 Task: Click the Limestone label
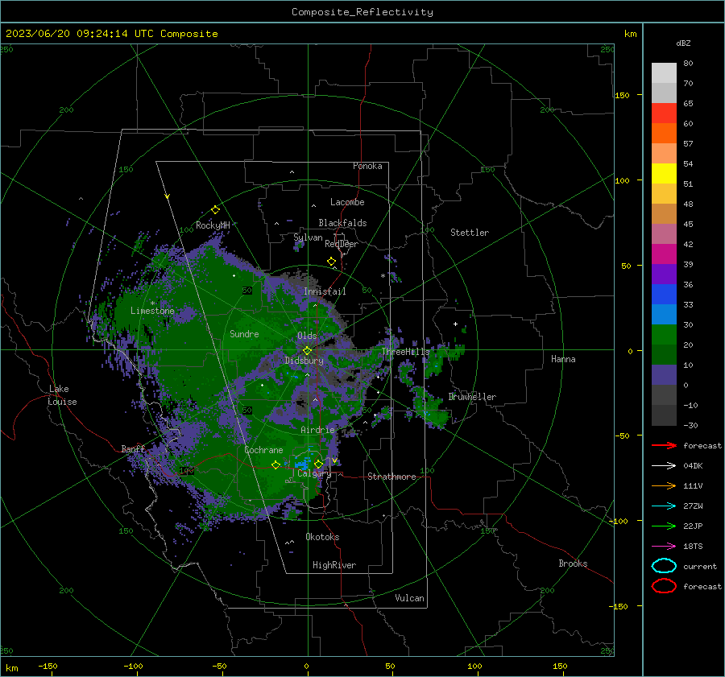point(152,311)
